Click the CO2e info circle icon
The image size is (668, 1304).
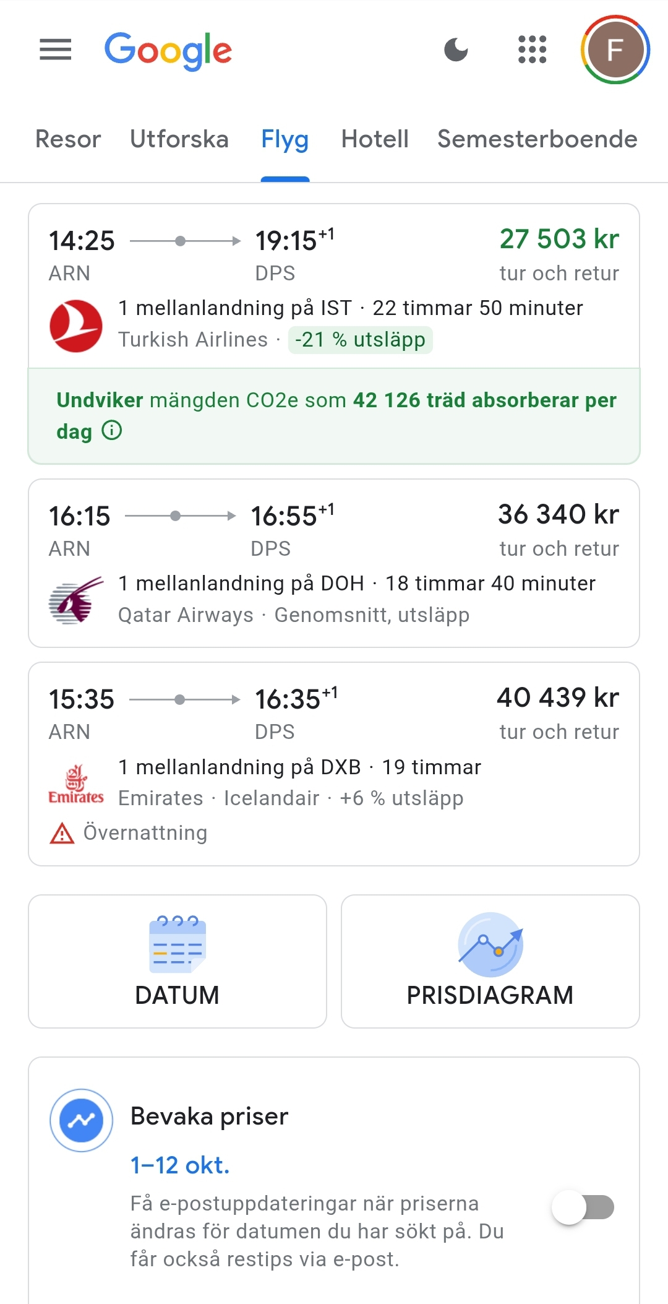click(x=112, y=430)
